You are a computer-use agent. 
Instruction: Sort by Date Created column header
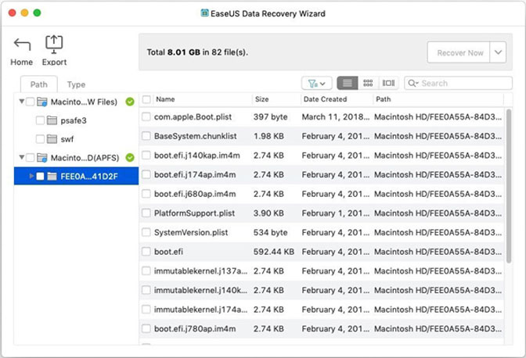point(325,99)
